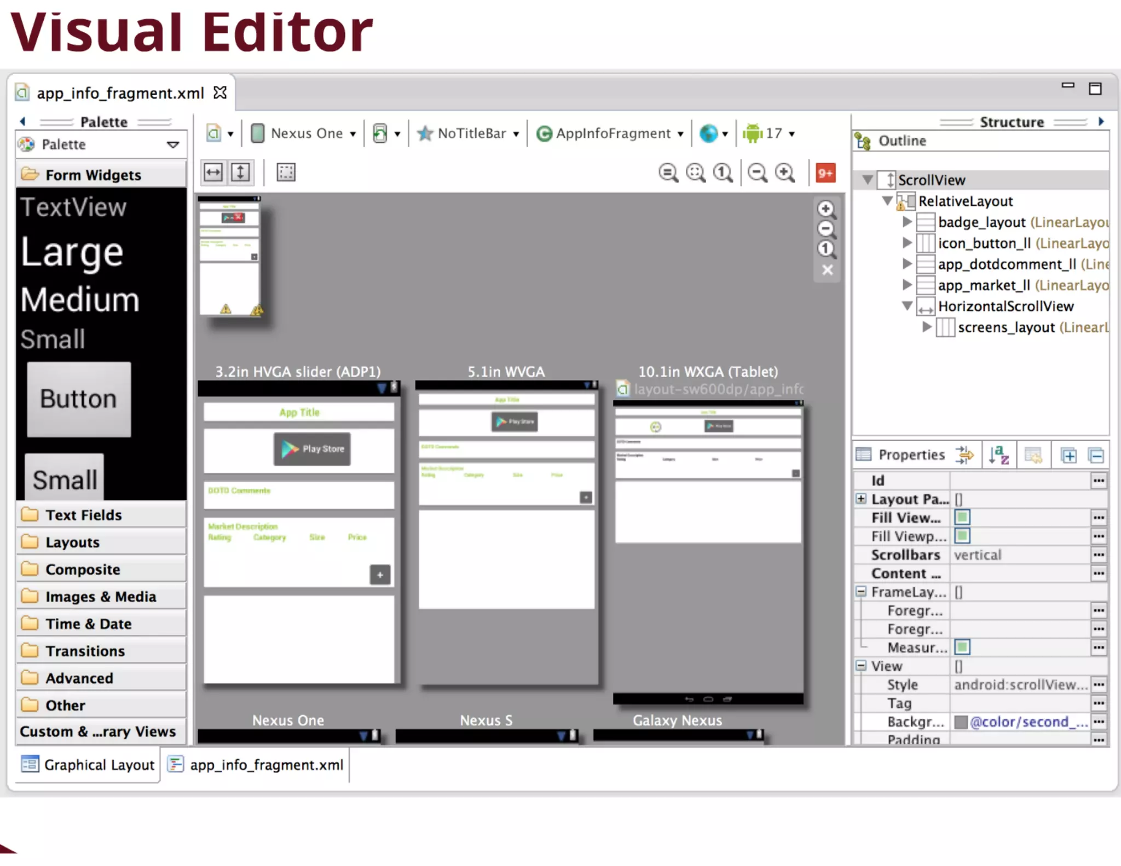Open Custom & ...rary Views palette category
The image size is (1121, 866).
101,732
